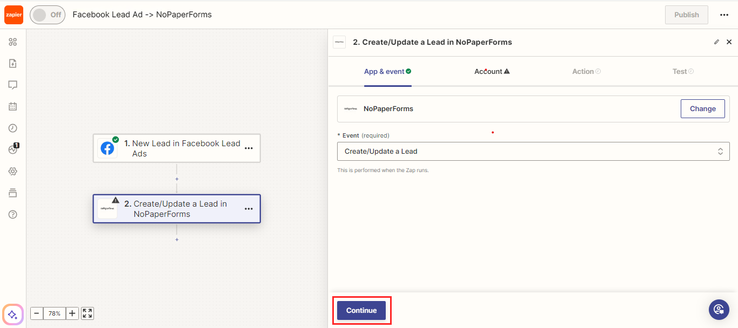Expand the Event dropdown
Viewport: 738px width, 328px height.
(533, 152)
